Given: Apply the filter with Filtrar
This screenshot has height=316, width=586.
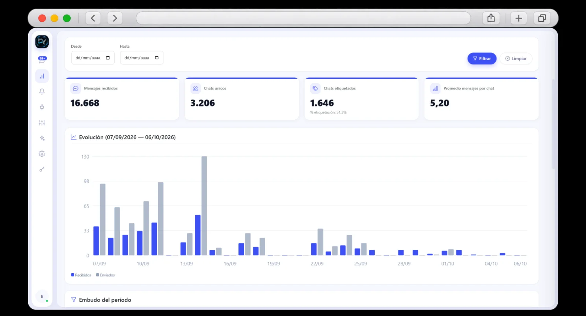Looking at the screenshot, I should point(482,59).
